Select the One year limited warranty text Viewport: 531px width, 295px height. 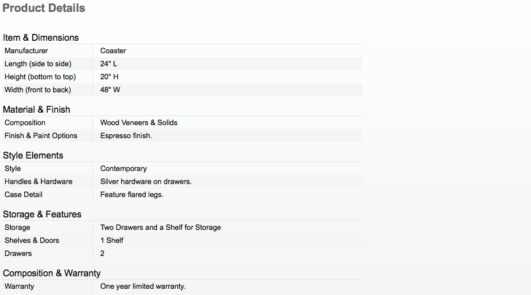(x=143, y=287)
